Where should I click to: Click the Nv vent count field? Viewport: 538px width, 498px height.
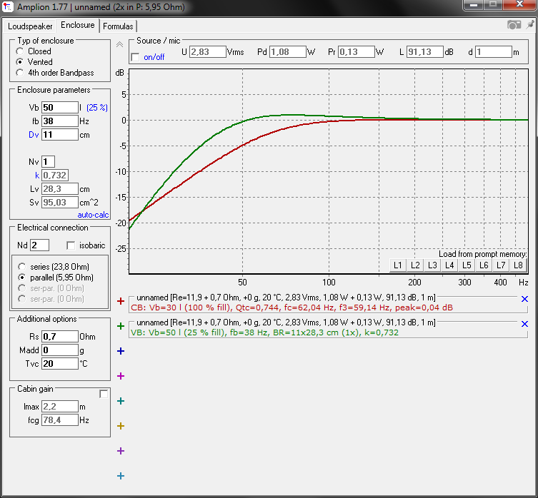(48, 162)
